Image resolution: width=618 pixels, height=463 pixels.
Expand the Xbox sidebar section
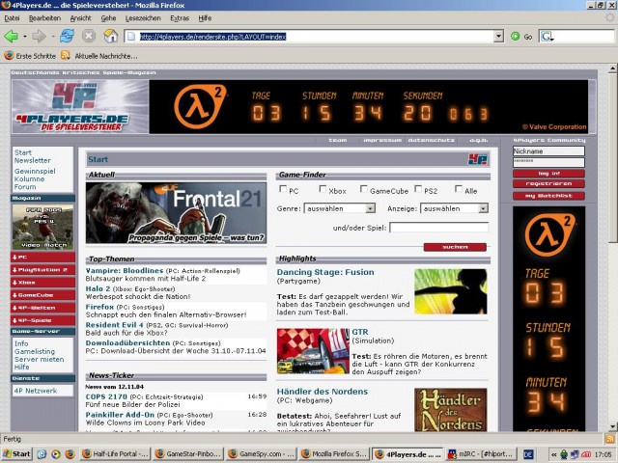[x=42, y=283]
